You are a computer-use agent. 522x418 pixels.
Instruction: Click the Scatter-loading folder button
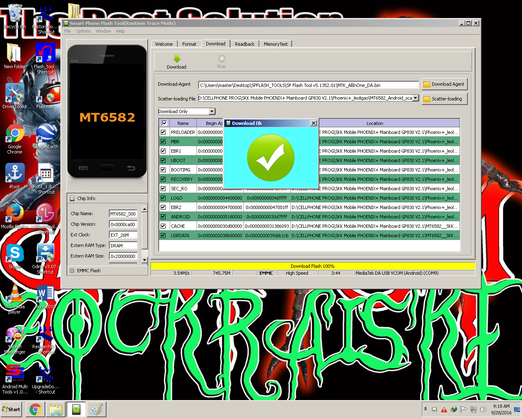point(444,99)
